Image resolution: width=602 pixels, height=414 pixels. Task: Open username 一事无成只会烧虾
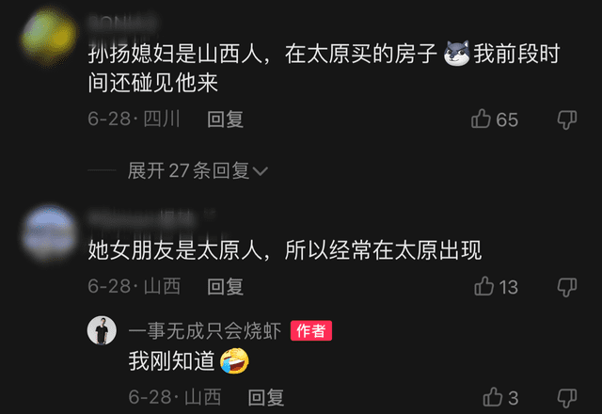point(205,330)
